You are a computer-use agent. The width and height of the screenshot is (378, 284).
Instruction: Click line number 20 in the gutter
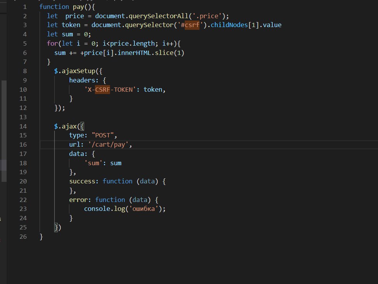23,181
